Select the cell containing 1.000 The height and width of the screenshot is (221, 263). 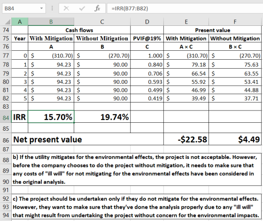click(147, 55)
